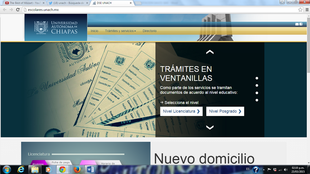Image resolution: width=310 pixels, height=174 pixels.
Task: Select the fourth slide indicator dot
Action: 257,100
